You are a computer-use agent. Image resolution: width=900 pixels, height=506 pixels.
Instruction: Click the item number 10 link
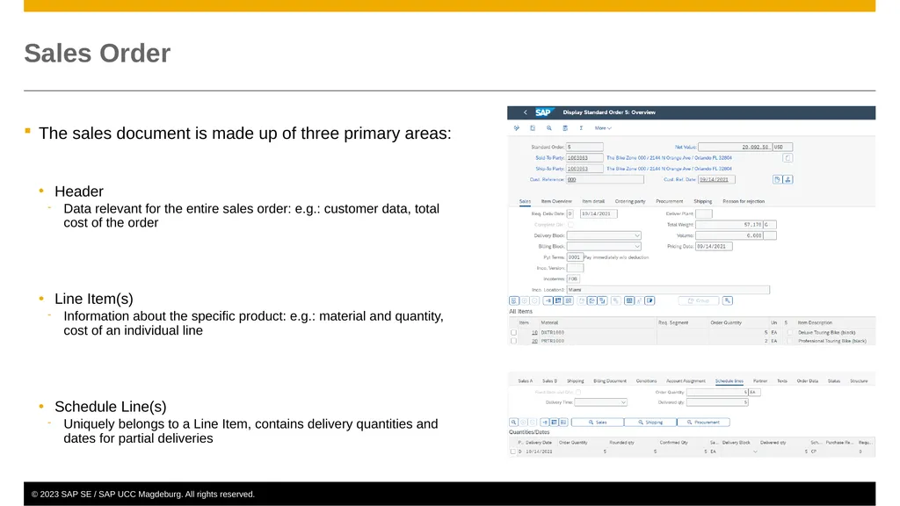coord(534,333)
